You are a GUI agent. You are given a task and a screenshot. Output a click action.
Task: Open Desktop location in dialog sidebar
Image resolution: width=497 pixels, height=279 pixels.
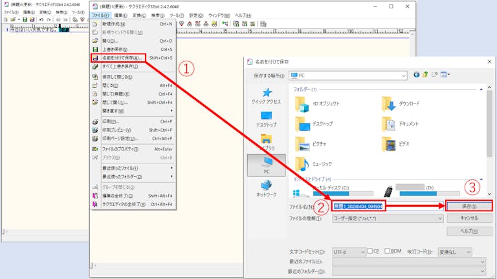pos(266,119)
